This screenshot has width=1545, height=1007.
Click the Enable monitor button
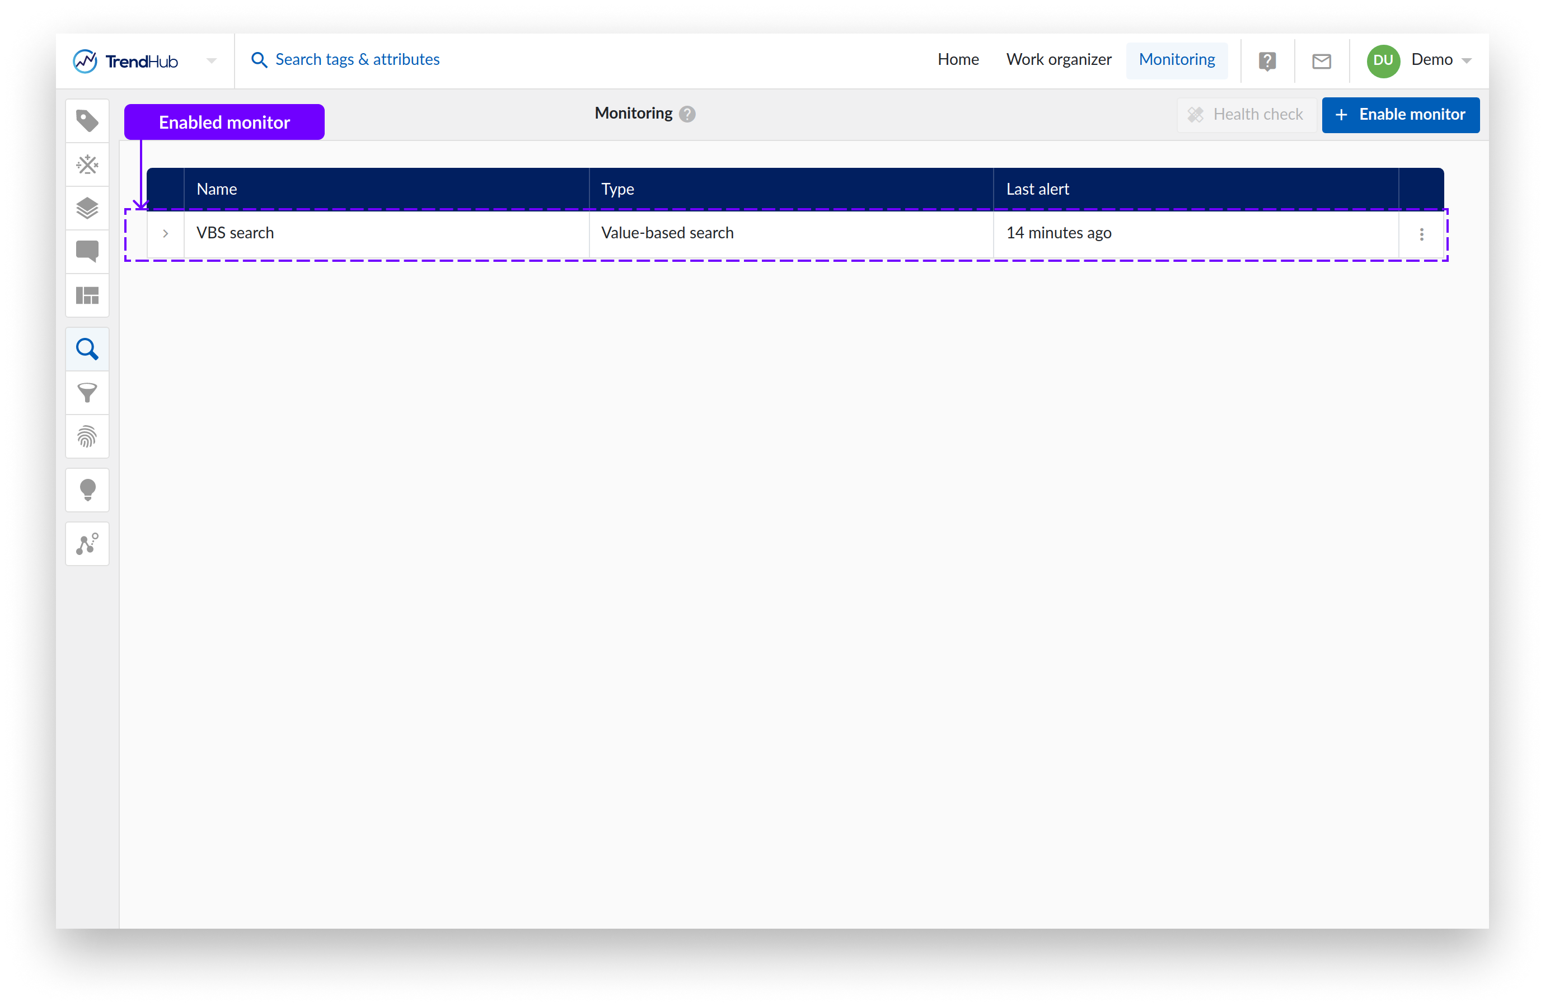(x=1400, y=115)
